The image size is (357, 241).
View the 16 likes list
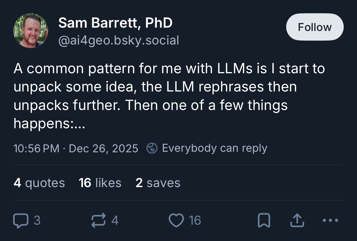(x=100, y=183)
